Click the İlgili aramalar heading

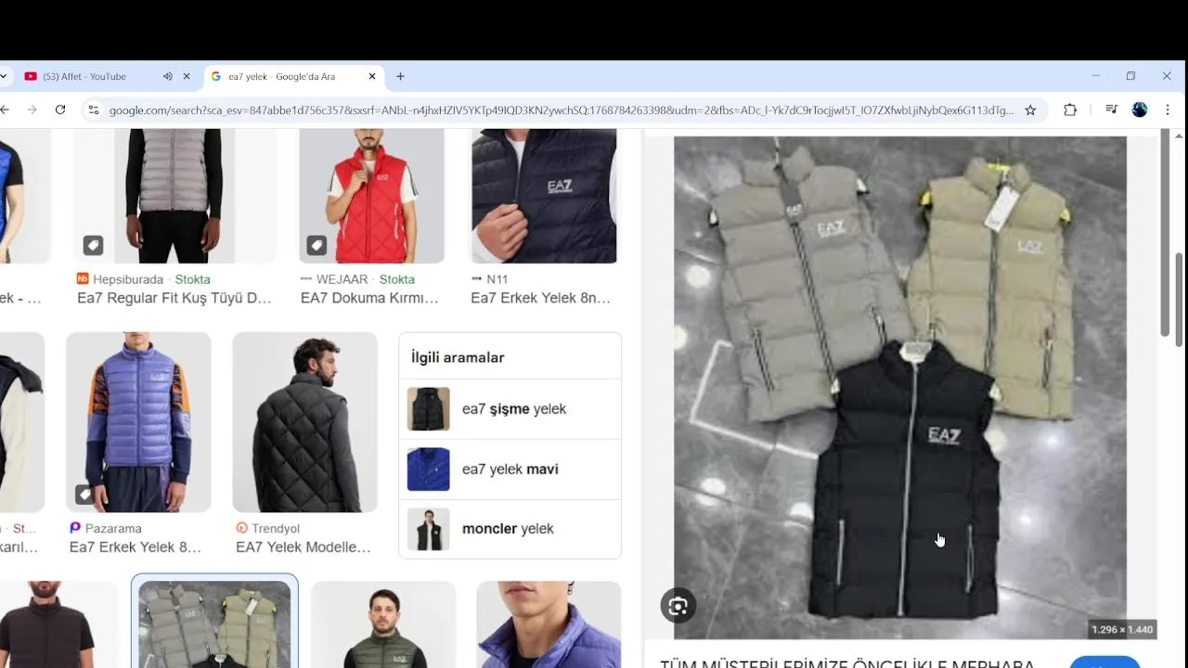[458, 357]
